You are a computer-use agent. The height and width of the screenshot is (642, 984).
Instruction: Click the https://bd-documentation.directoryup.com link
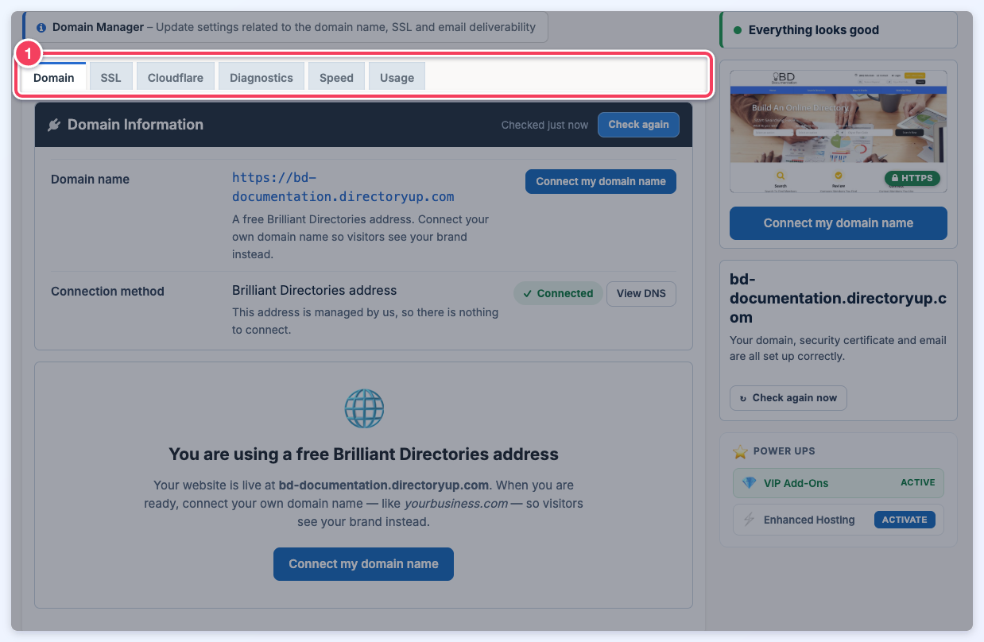(343, 187)
